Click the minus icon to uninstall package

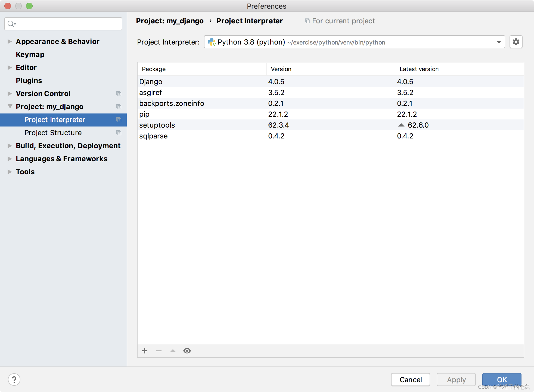click(x=159, y=351)
